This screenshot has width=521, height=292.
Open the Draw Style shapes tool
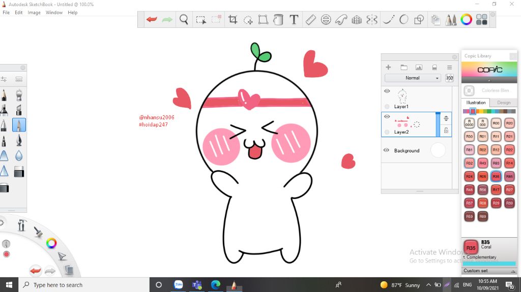pos(419,20)
